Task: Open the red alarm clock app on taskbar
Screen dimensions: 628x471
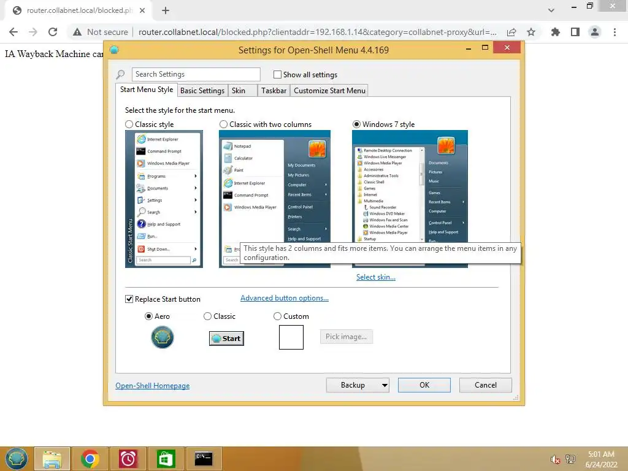Action: point(128,459)
